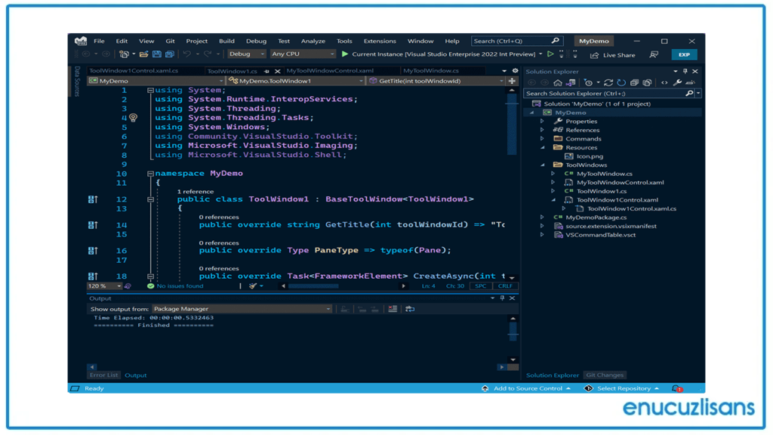This screenshot has width=773, height=435.
Task: Clear the Output window with Clear All icon
Action: (393, 309)
